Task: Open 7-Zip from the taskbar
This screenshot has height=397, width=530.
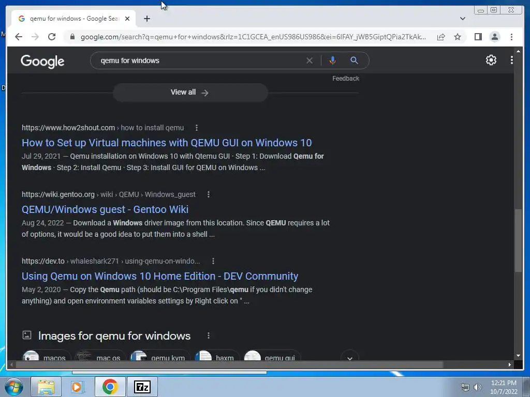Action: (142, 387)
